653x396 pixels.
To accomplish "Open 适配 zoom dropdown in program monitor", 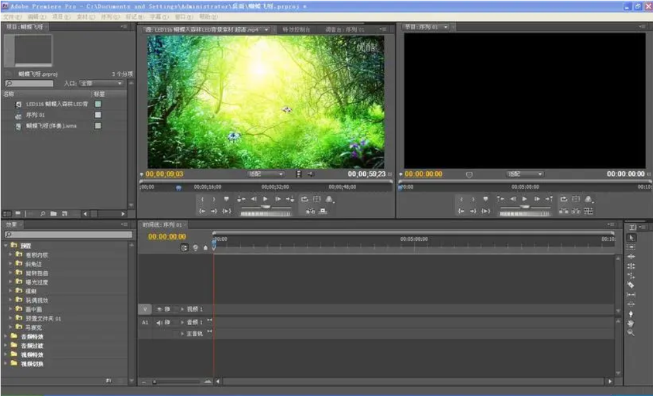I will click(525, 174).
